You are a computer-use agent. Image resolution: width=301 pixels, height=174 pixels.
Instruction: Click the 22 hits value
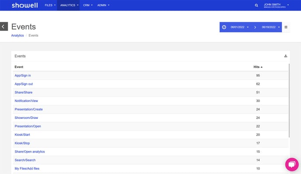click(x=258, y=126)
